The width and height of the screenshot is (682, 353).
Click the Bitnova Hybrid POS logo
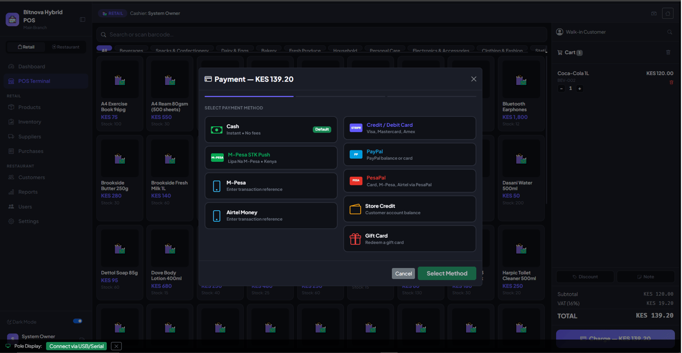(x=12, y=20)
